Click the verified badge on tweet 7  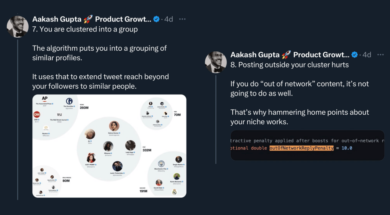coord(156,19)
